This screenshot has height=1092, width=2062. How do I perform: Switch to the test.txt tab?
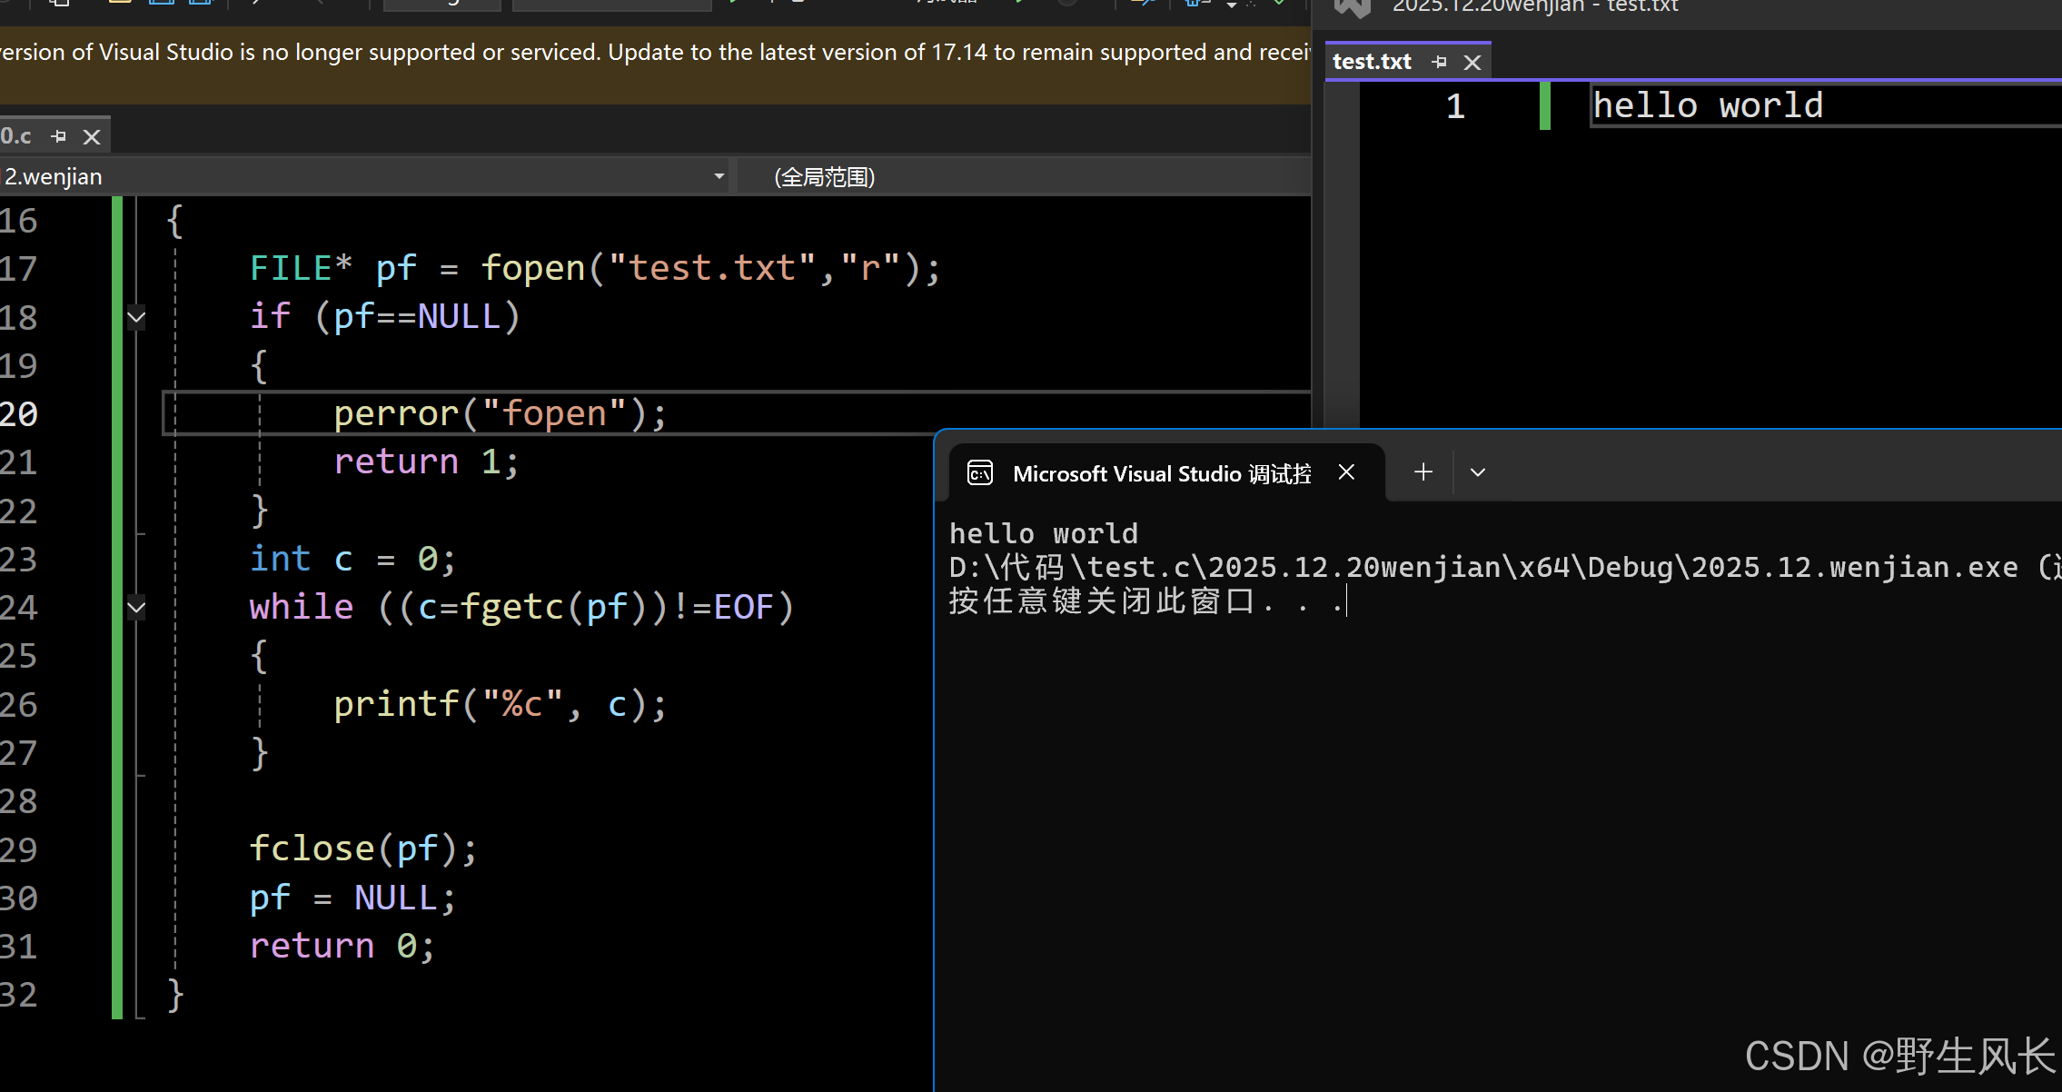[x=1372, y=62]
